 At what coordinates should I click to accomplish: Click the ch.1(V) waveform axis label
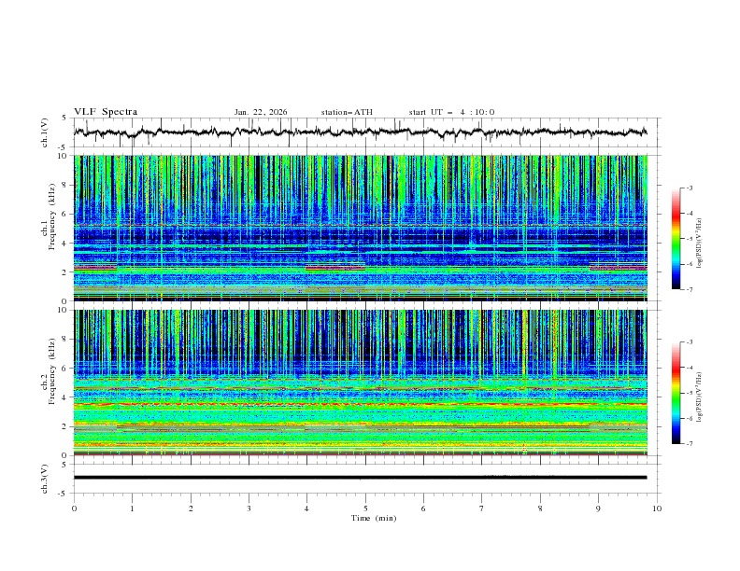[x=45, y=132]
